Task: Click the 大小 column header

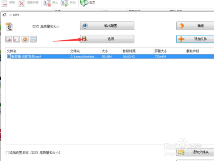Action: [x=111, y=51]
